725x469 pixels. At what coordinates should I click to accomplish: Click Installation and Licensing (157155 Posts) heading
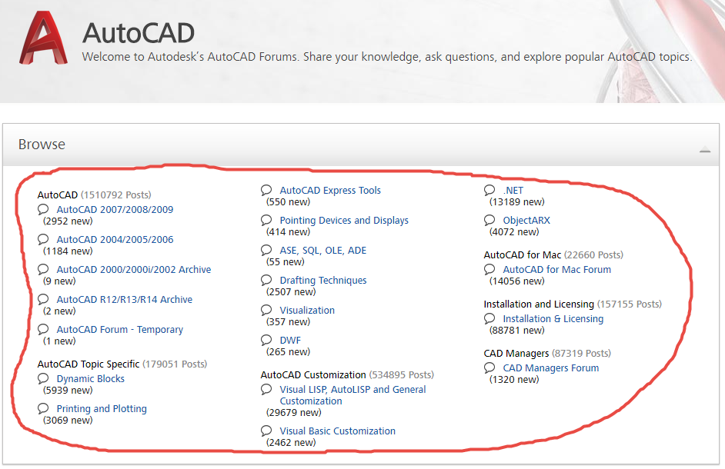point(573,304)
